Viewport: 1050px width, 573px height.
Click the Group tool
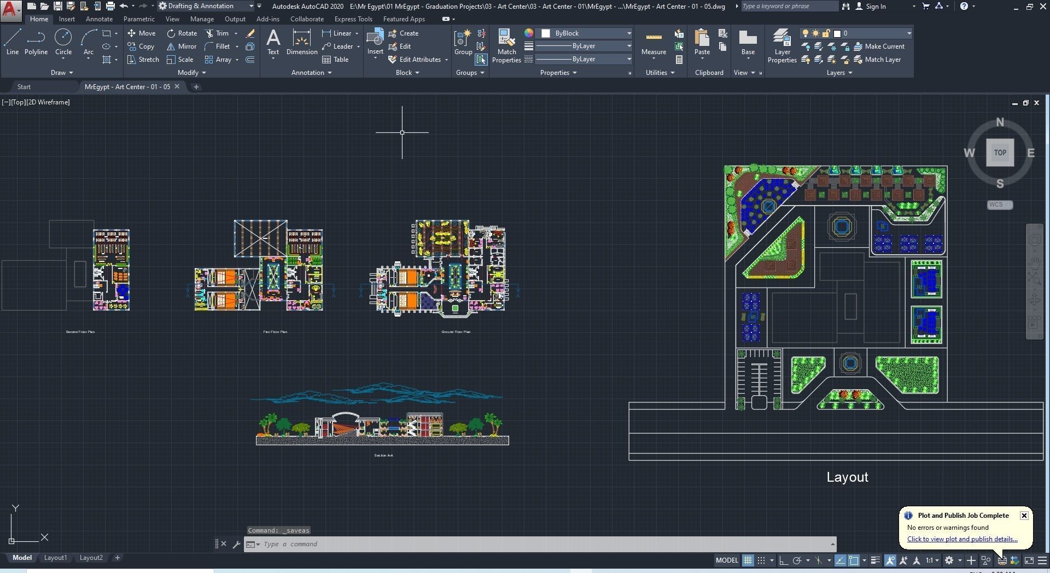[x=463, y=43]
